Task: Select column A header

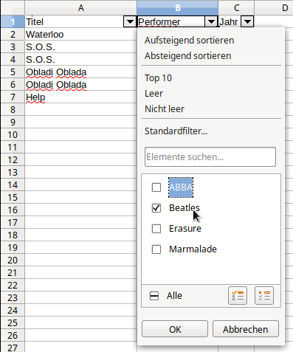Action: [80, 8]
